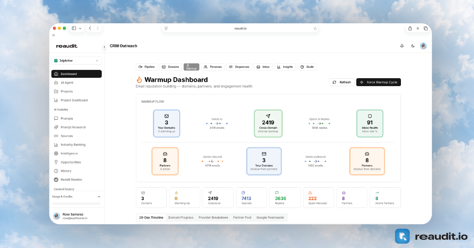Open the 3dplotter project dropdown
The height and width of the screenshot is (248, 474).
click(77, 60)
